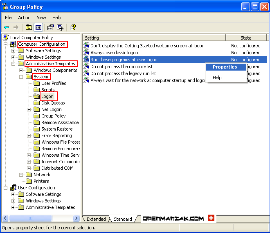The width and height of the screenshot is (270, 233).
Task: Click the Export List toolbar icon
Action: coord(60,27)
